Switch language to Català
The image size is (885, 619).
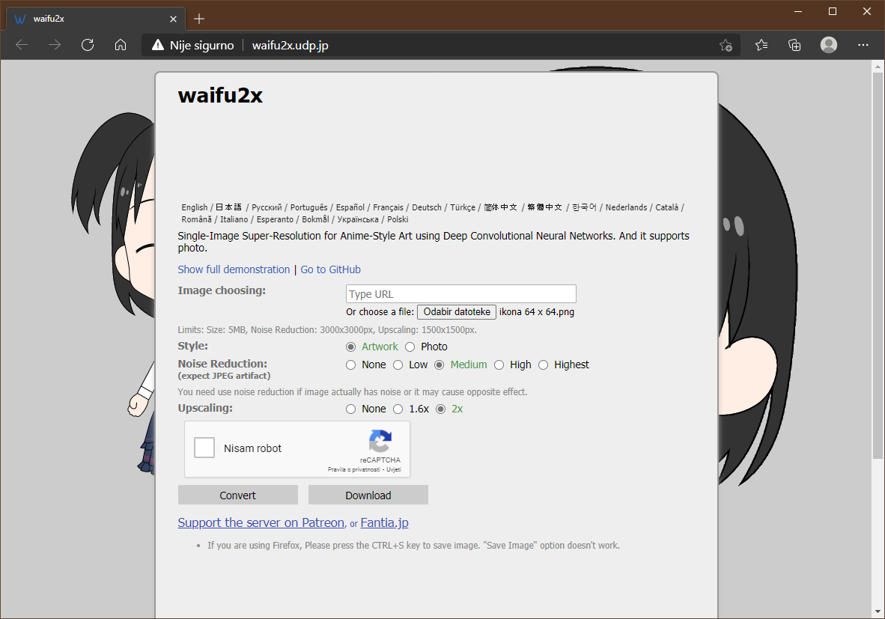pyautogui.click(x=666, y=207)
